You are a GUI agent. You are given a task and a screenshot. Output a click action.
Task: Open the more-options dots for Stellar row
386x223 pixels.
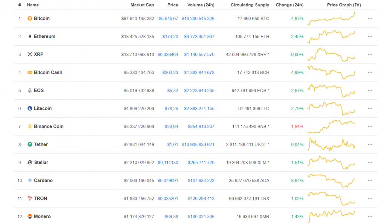click(x=370, y=162)
